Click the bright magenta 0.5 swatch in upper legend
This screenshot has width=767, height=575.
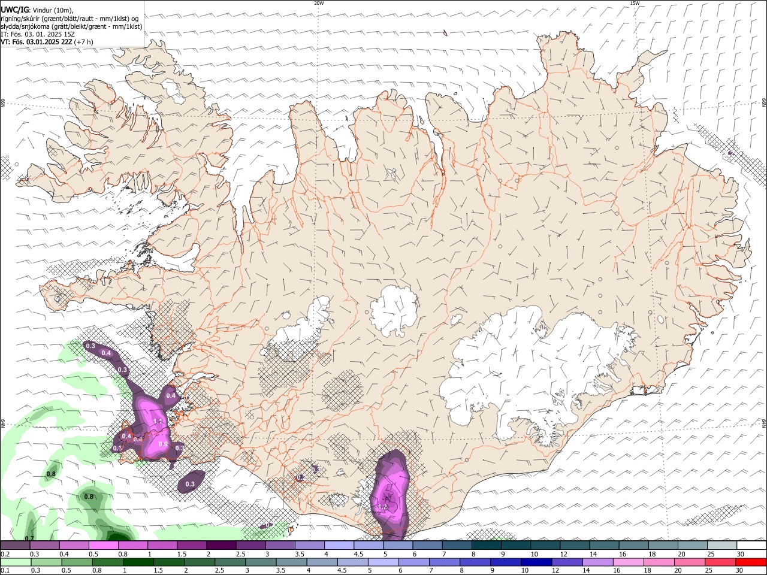tap(103, 545)
